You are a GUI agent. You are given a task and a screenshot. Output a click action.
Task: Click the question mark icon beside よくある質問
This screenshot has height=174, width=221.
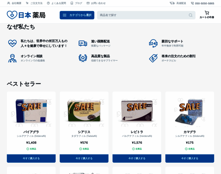coord(48,3)
